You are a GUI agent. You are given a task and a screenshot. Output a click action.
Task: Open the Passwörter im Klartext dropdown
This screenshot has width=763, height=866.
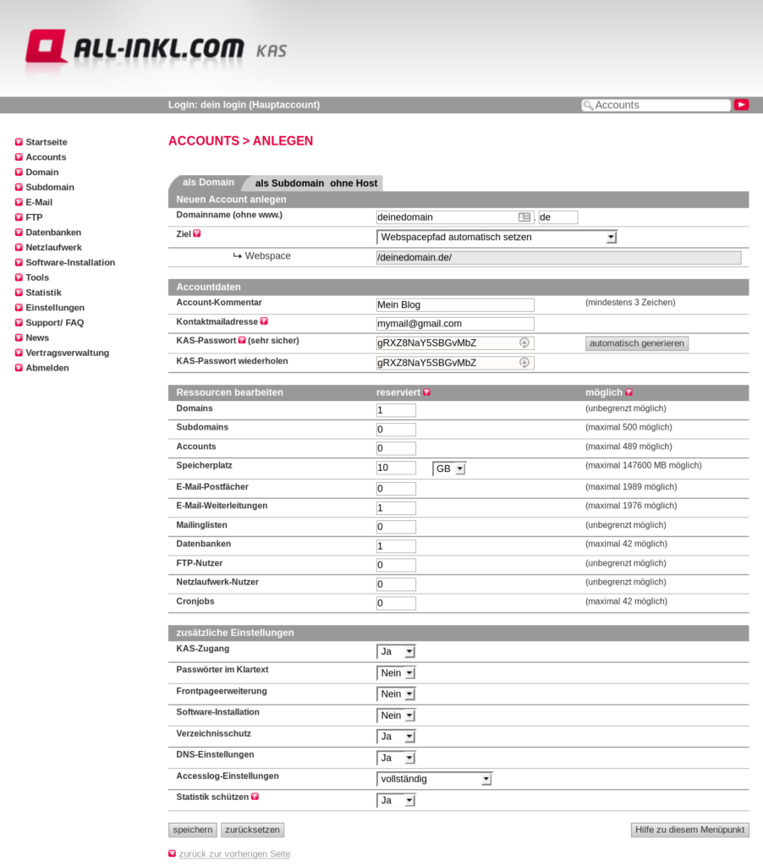tap(396, 672)
